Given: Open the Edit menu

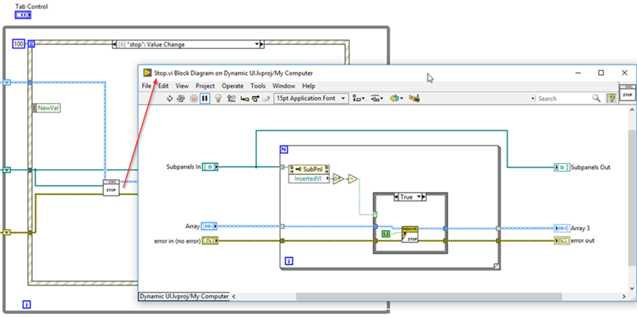Looking at the screenshot, I should (x=163, y=86).
